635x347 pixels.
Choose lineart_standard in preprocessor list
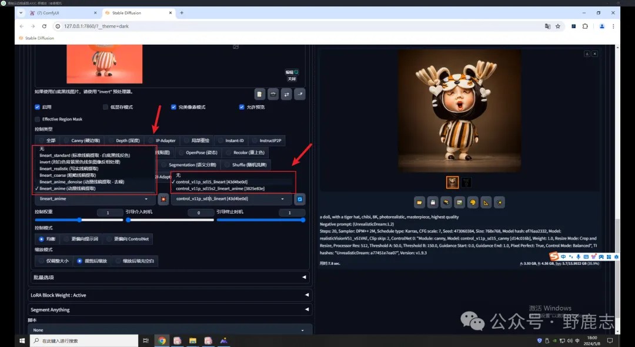pos(94,156)
